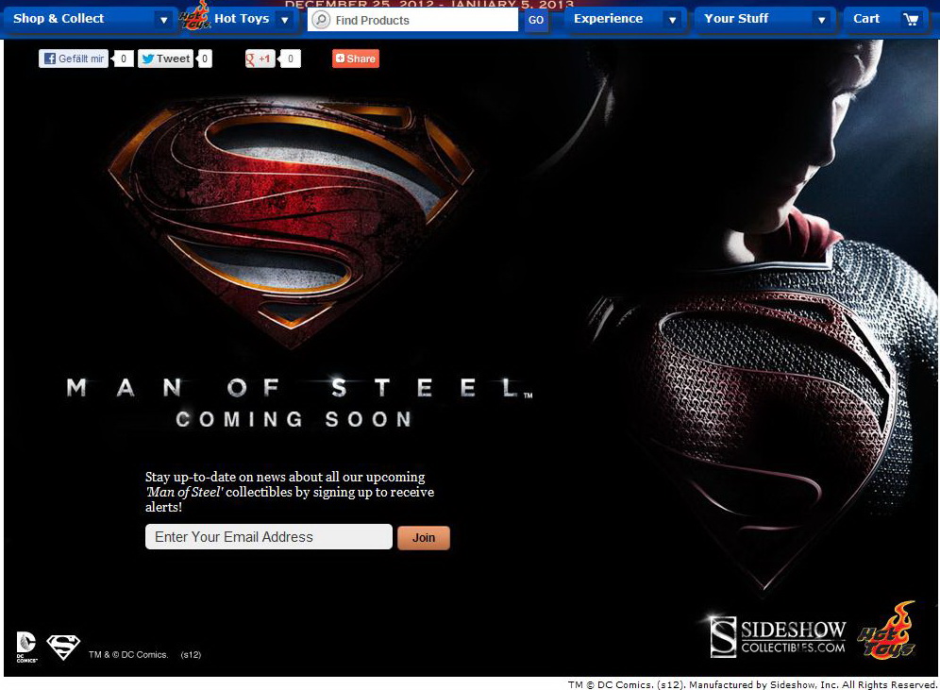
Task: Click the Tweet count bubble
Action: [x=205, y=59]
